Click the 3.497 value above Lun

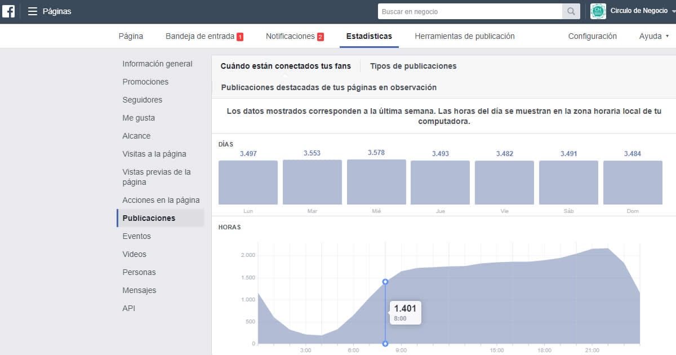pyautogui.click(x=248, y=153)
